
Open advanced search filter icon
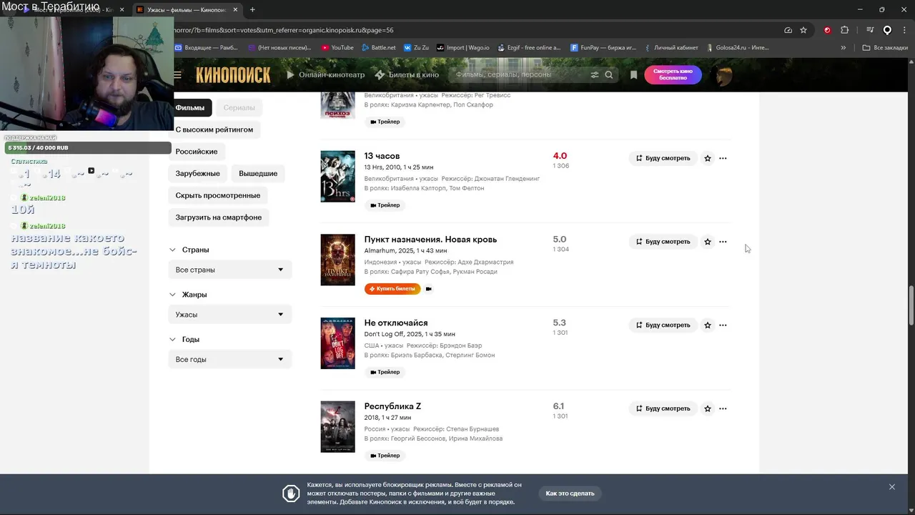point(594,74)
